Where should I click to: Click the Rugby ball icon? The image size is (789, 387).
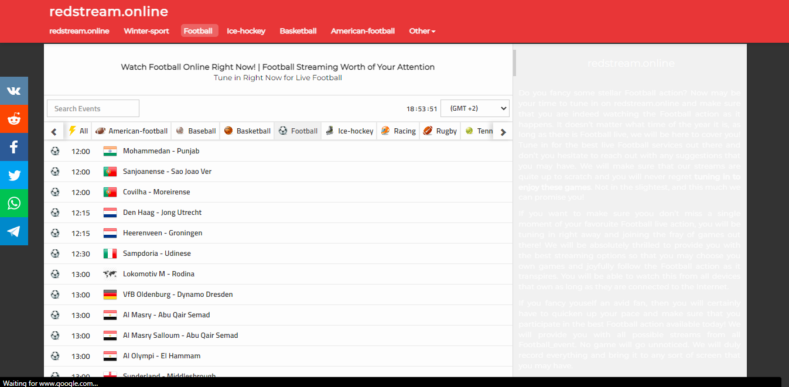(428, 131)
